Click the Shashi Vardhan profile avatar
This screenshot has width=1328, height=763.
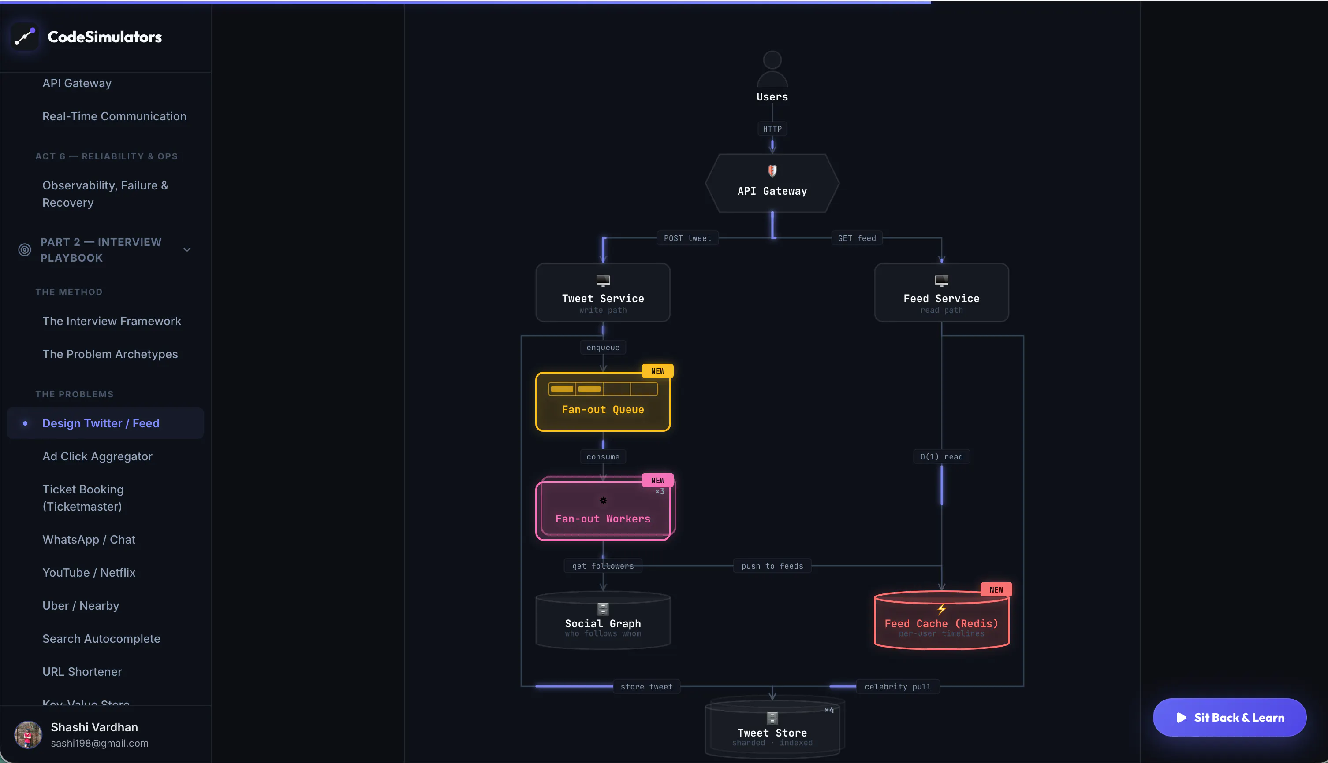coord(28,734)
